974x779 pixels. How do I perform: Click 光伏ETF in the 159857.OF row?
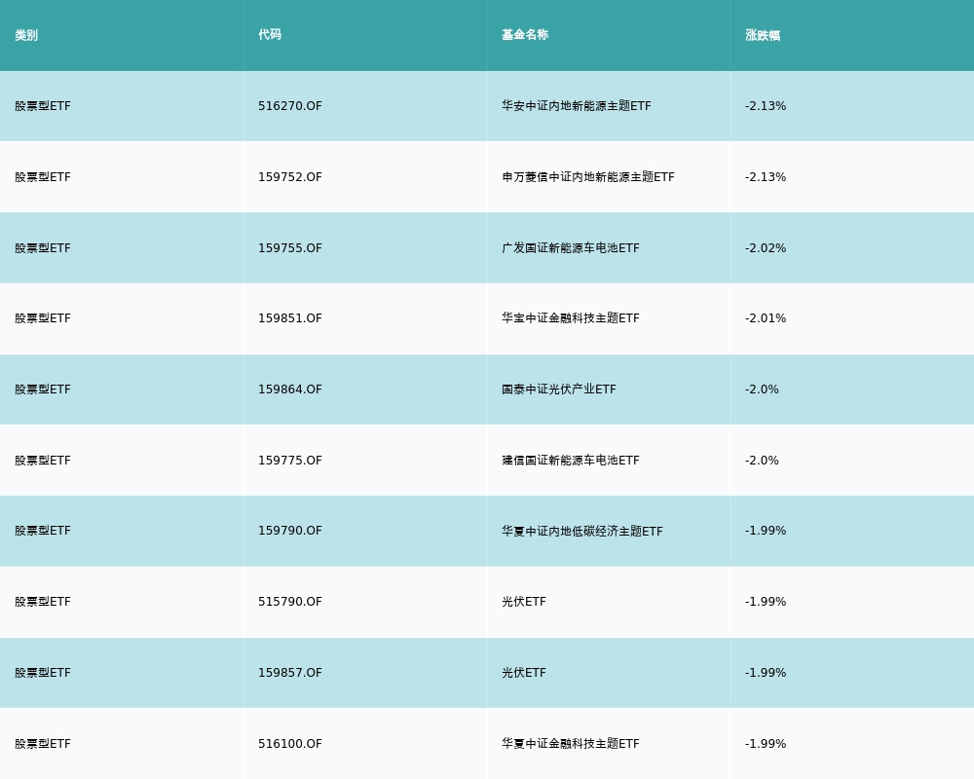point(524,673)
